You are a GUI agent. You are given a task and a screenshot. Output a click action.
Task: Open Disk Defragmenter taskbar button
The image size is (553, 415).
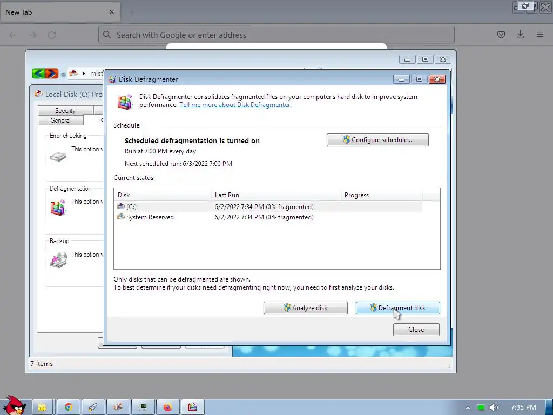(192, 407)
